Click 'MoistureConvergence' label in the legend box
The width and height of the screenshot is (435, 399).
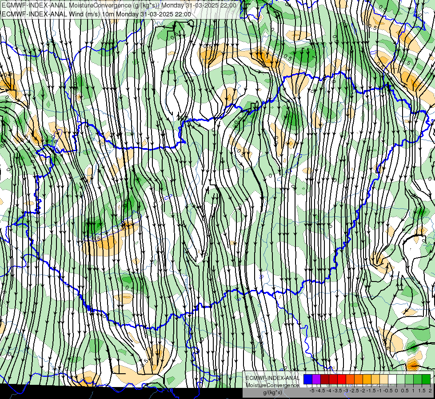pos(272,385)
